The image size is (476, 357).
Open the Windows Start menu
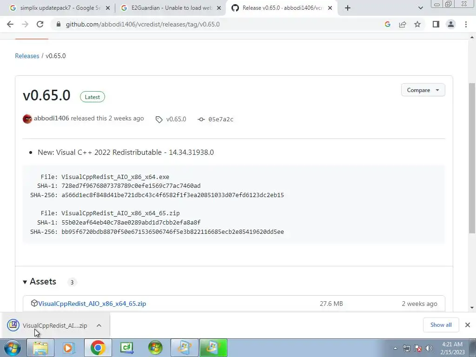13,348
